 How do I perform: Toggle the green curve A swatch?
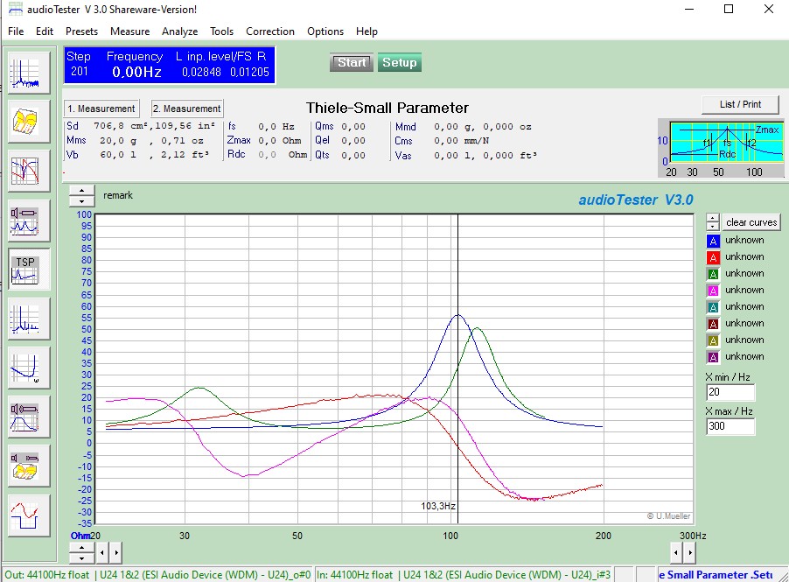[x=713, y=274]
